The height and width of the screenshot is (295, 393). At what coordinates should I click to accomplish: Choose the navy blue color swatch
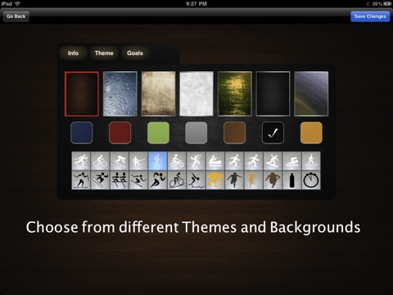(x=82, y=133)
